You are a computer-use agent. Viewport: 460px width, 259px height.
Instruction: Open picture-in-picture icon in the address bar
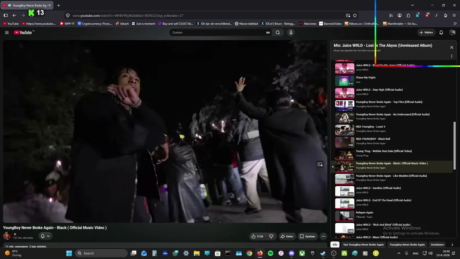(x=348, y=15)
